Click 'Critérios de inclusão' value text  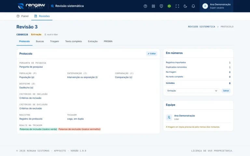click(30, 98)
